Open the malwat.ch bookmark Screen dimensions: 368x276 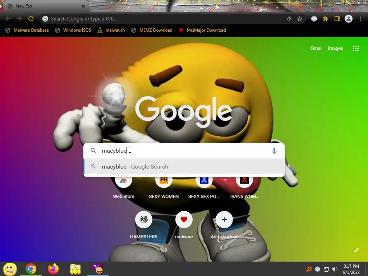(x=111, y=30)
